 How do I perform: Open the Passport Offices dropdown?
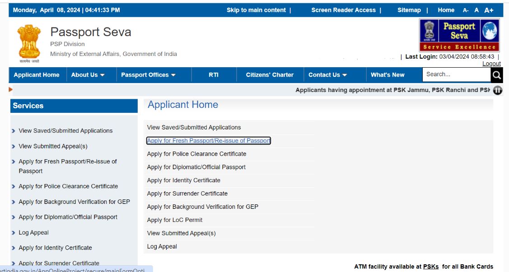(x=148, y=75)
